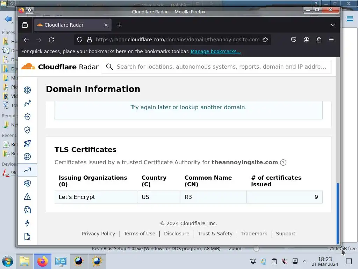Open the Pocket save icon in Firefox toolbar
The width and height of the screenshot is (358, 269).
294,40
